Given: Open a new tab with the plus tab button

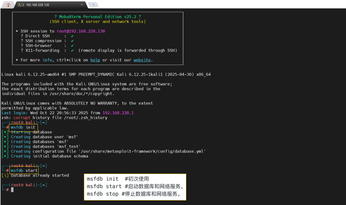Looking at the screenshot, I should pyautogui.click(x=93, y=5).
